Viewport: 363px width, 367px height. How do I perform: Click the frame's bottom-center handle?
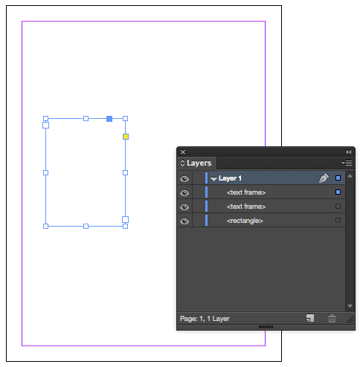pyautogui.click(x=86, y=226)
